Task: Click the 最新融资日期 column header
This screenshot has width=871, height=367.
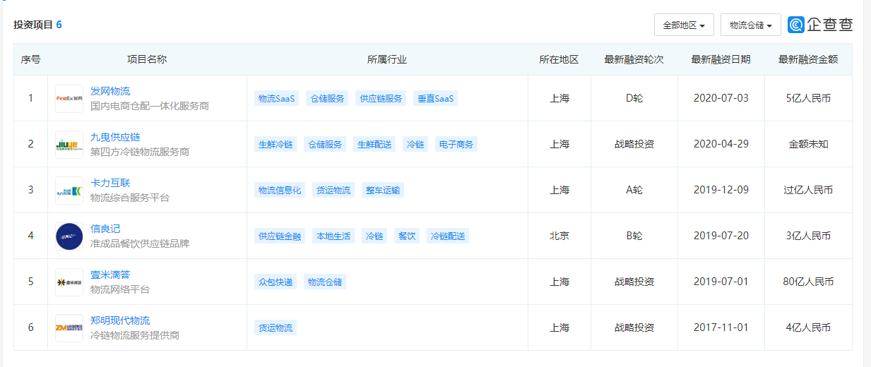Action: 721,60
